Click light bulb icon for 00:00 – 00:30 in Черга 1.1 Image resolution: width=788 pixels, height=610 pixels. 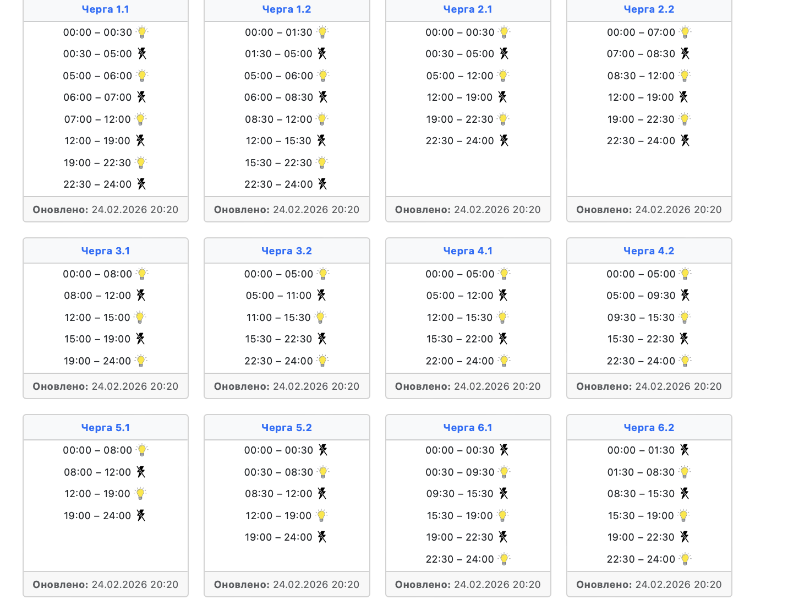coord(142,32)
